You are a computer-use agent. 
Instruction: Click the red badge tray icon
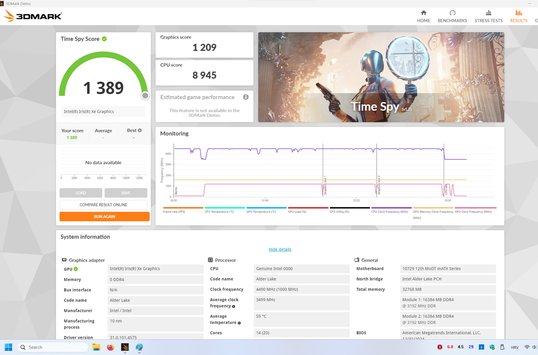click(440, 347)
